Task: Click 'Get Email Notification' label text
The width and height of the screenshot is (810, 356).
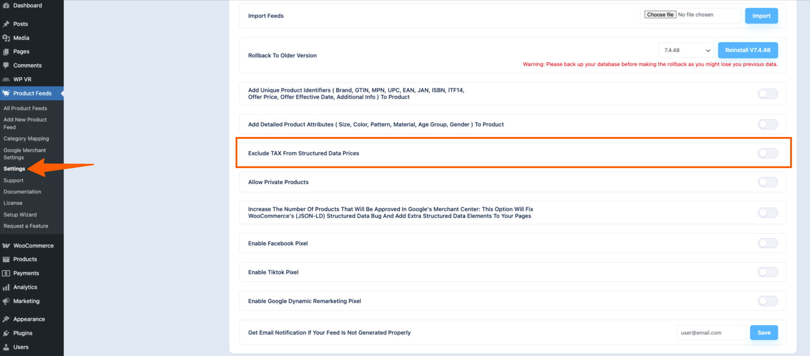Action: 329,333
